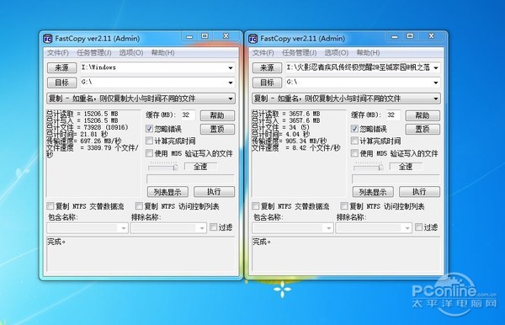Expand source path dropdown I:\Windows
Image resolution: width=505 pixels, height=325 pixels.
231,68
